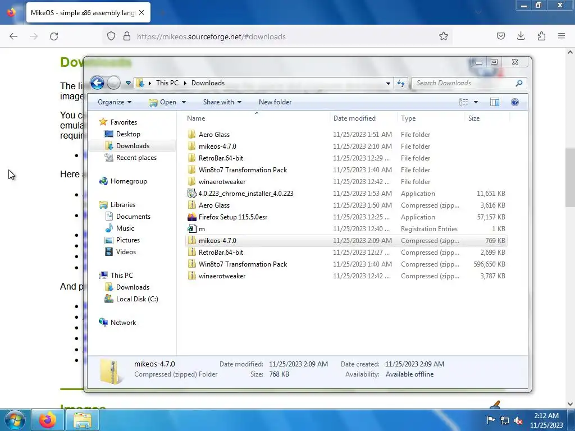The width and height of the screenshot is (575, 431).
Task: Select Libraries in navigation pane
Action: 123,204
